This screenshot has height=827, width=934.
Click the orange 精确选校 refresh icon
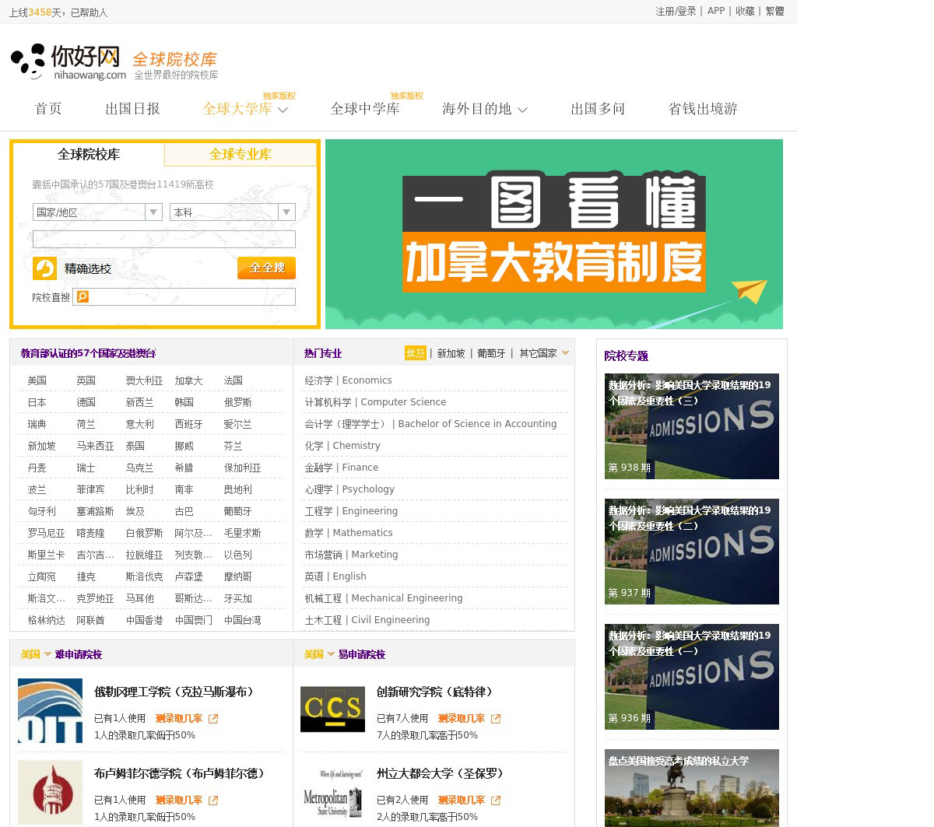44,268
